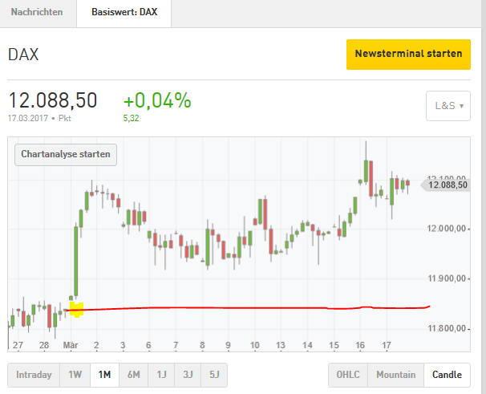The width and height of the screenshot is (486, 394).
Task: Select the 1M time range
Action: pyautogui.click(x=103, y=375)
